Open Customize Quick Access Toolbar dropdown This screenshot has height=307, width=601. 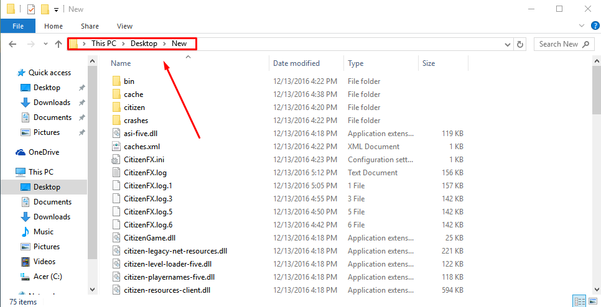click(56, 9)
